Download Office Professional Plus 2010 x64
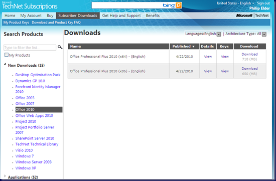This screenshot has width=276, height=181. (249, 54)
